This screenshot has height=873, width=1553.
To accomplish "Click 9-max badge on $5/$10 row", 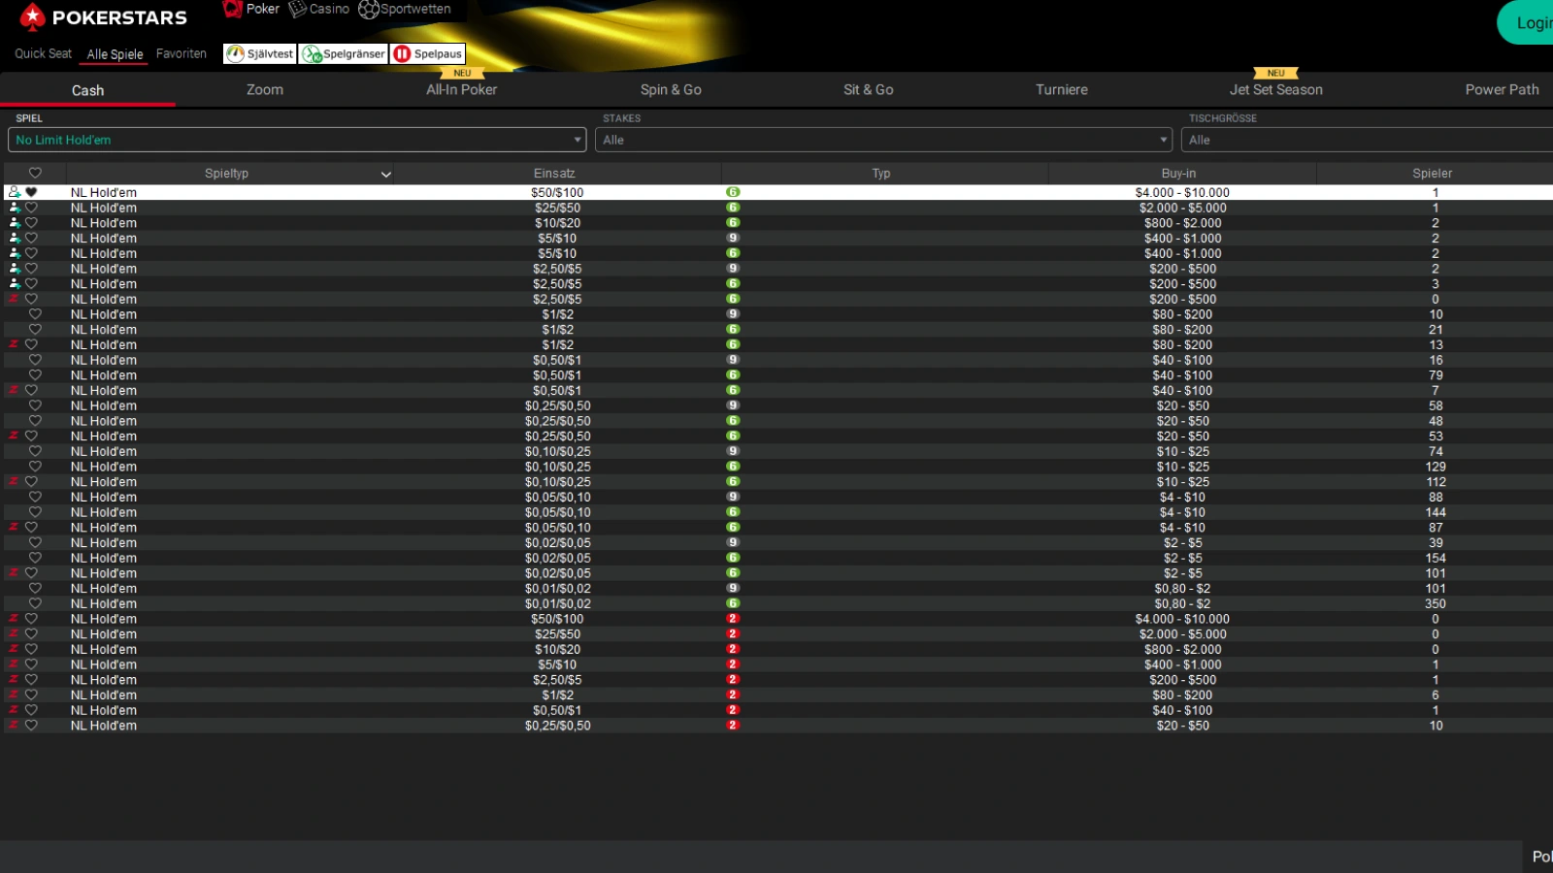I will tap(733, 238).
